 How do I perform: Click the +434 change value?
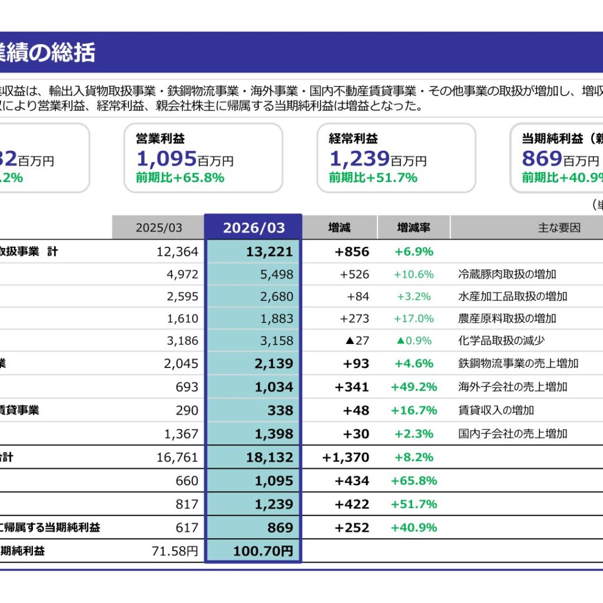click(352, 481)
